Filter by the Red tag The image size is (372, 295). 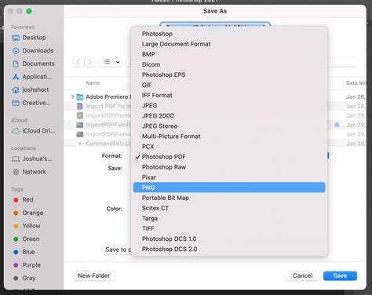[23, 200]
